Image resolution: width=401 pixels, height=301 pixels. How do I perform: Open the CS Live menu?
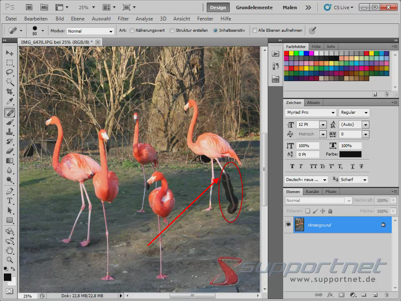coord(338,7)
